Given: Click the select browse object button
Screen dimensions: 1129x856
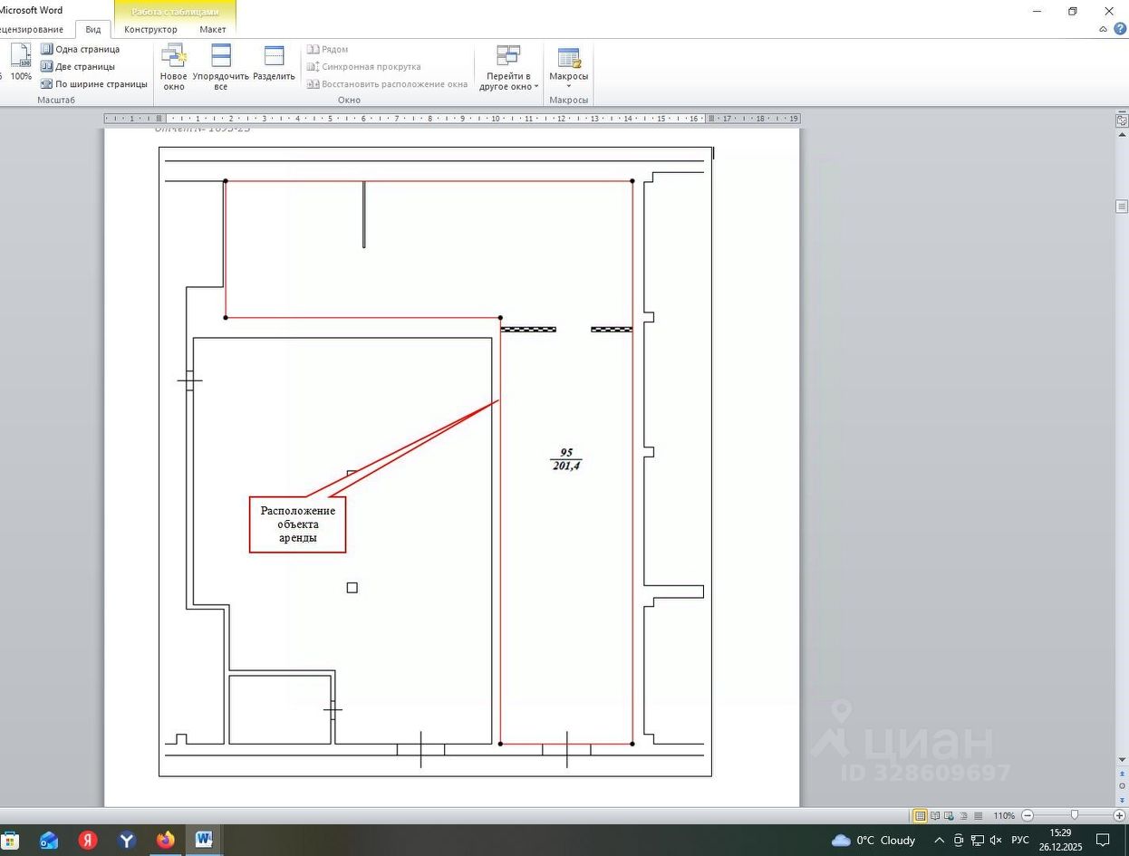Looking at the screenshot, I should (1122, 785).
